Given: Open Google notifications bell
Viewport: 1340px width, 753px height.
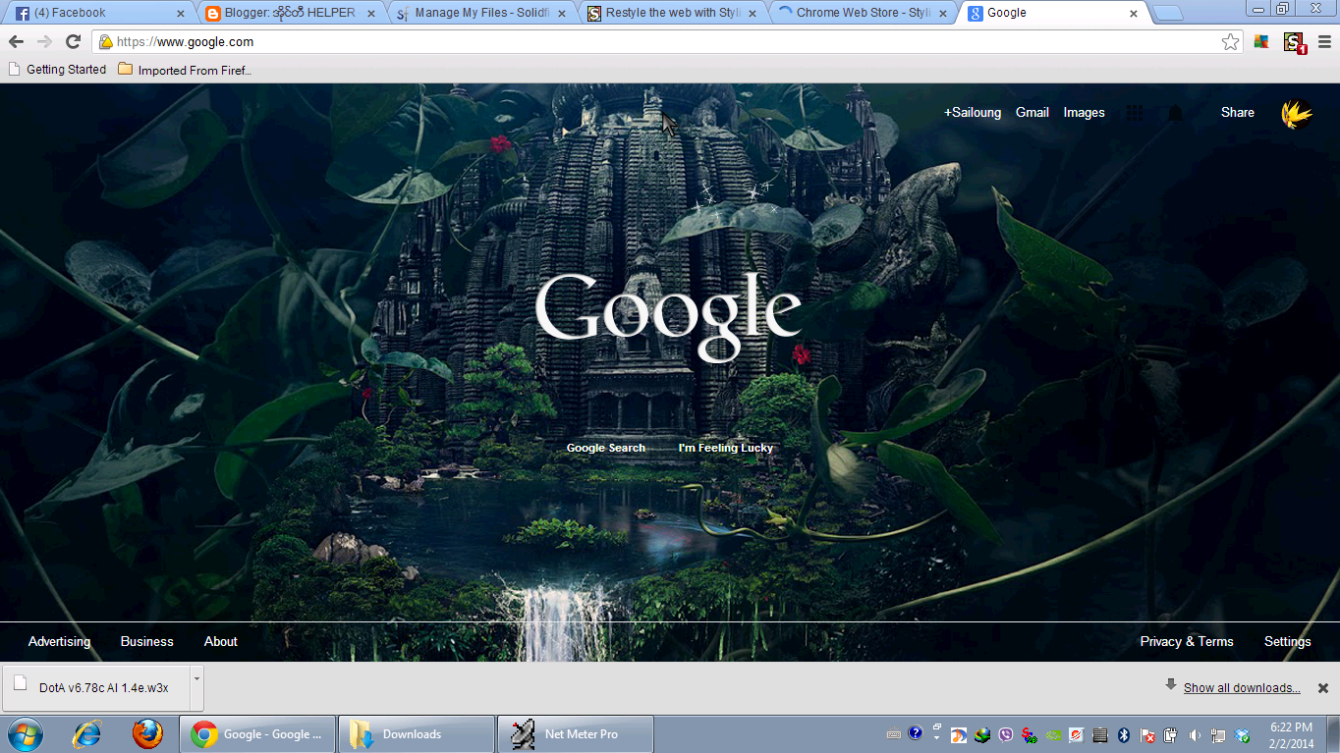Looking at the screenshot, I should (1175, 113).
